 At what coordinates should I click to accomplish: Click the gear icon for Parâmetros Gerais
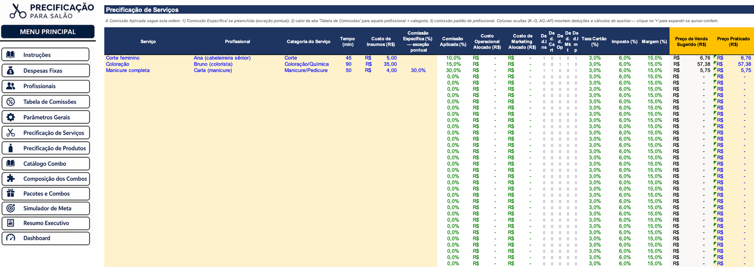tap(11, 117)
